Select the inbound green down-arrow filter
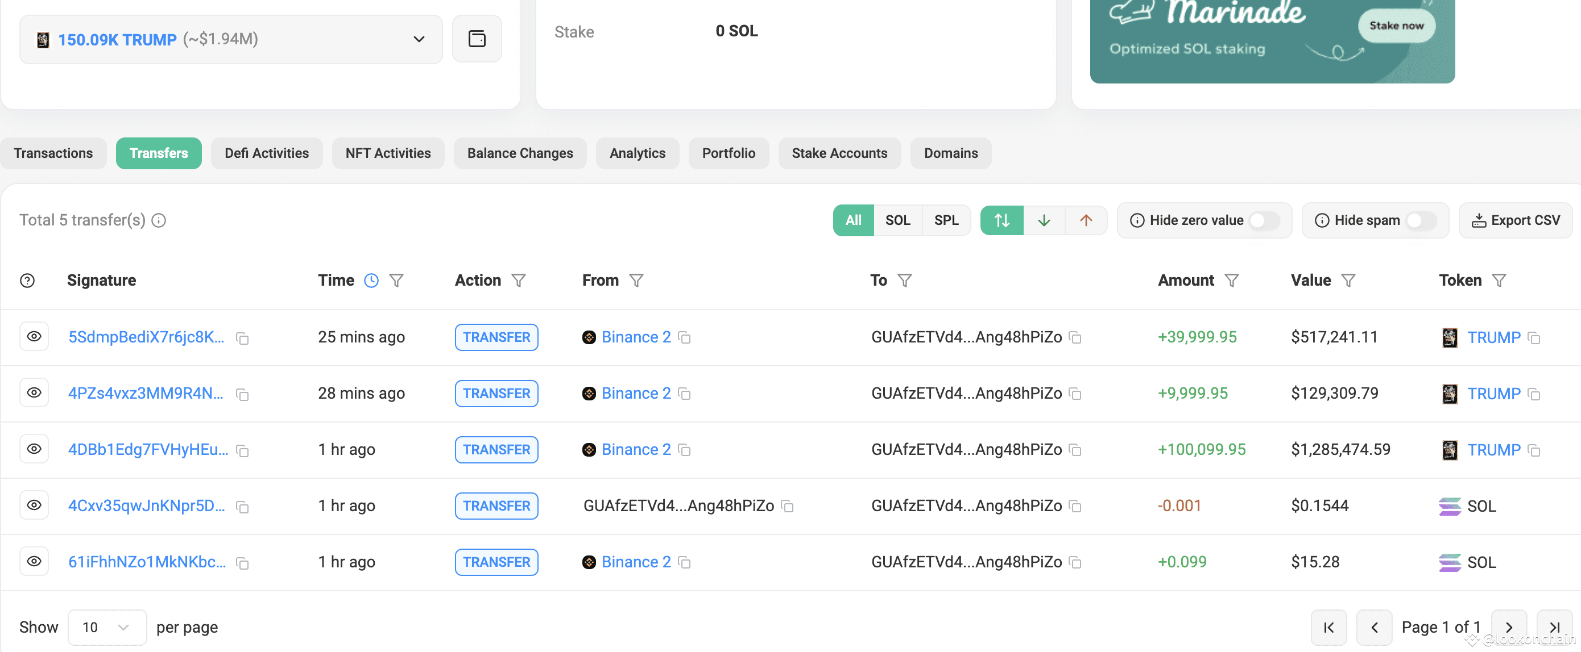This screenshot has width=1581, height=652. pyautogui.click(x=1044, y=220)
